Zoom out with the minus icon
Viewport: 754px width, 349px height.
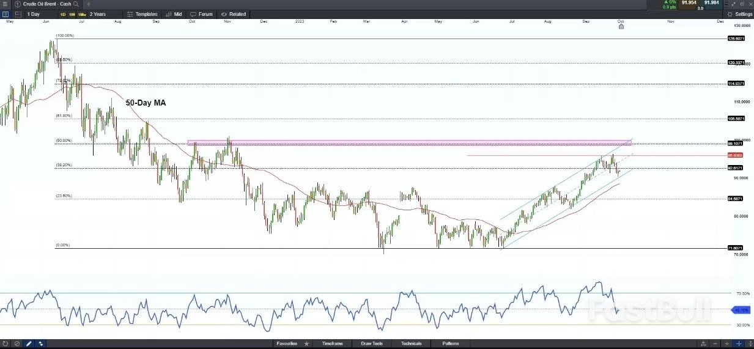tap(715, 343)
